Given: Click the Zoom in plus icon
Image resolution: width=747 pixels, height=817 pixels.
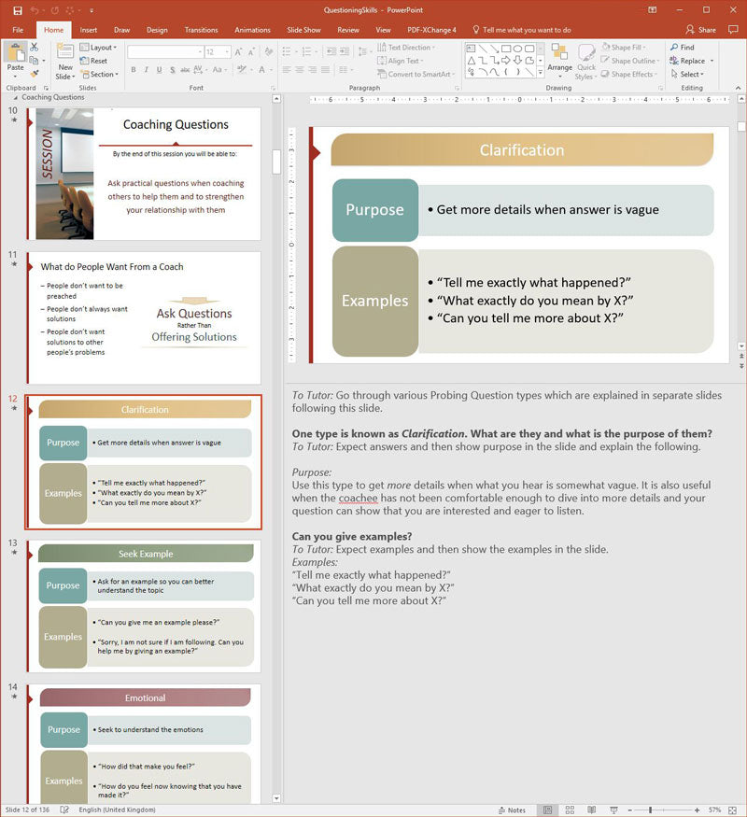Looking at the screenshot, I should point(697,810).
